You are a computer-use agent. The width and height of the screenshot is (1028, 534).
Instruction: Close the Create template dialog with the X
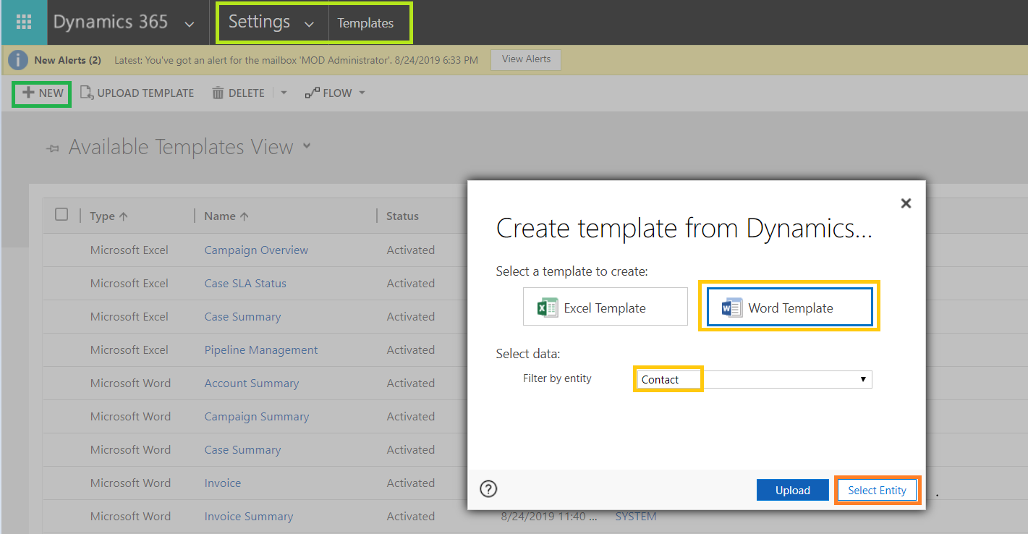pyautogui.click(x=906, y=203)
